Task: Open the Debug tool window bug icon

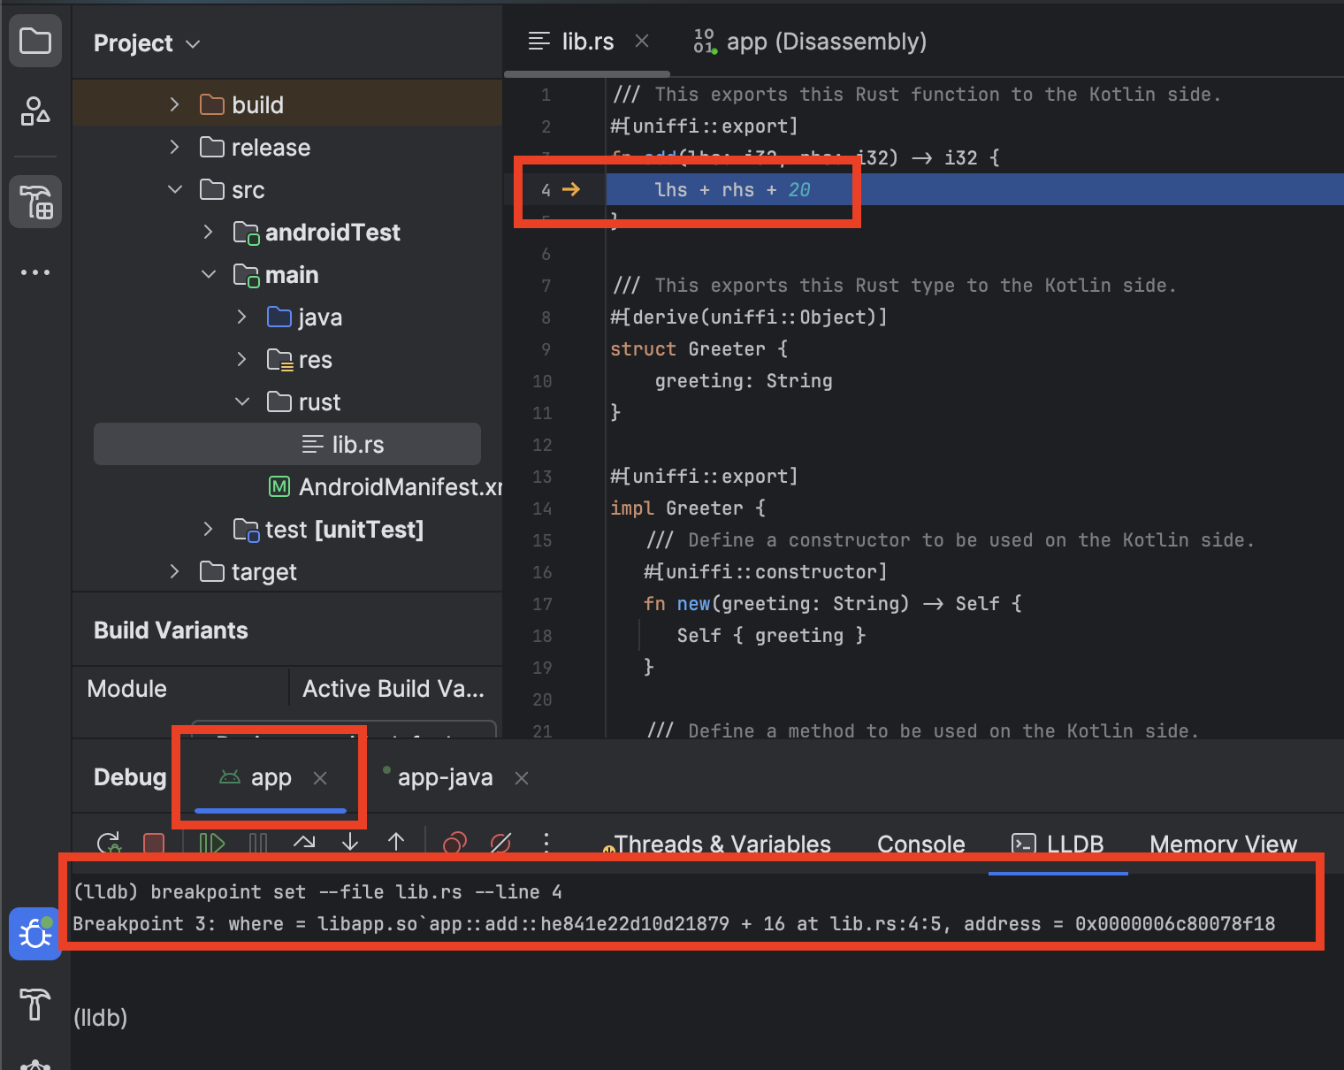Action: 35,933
